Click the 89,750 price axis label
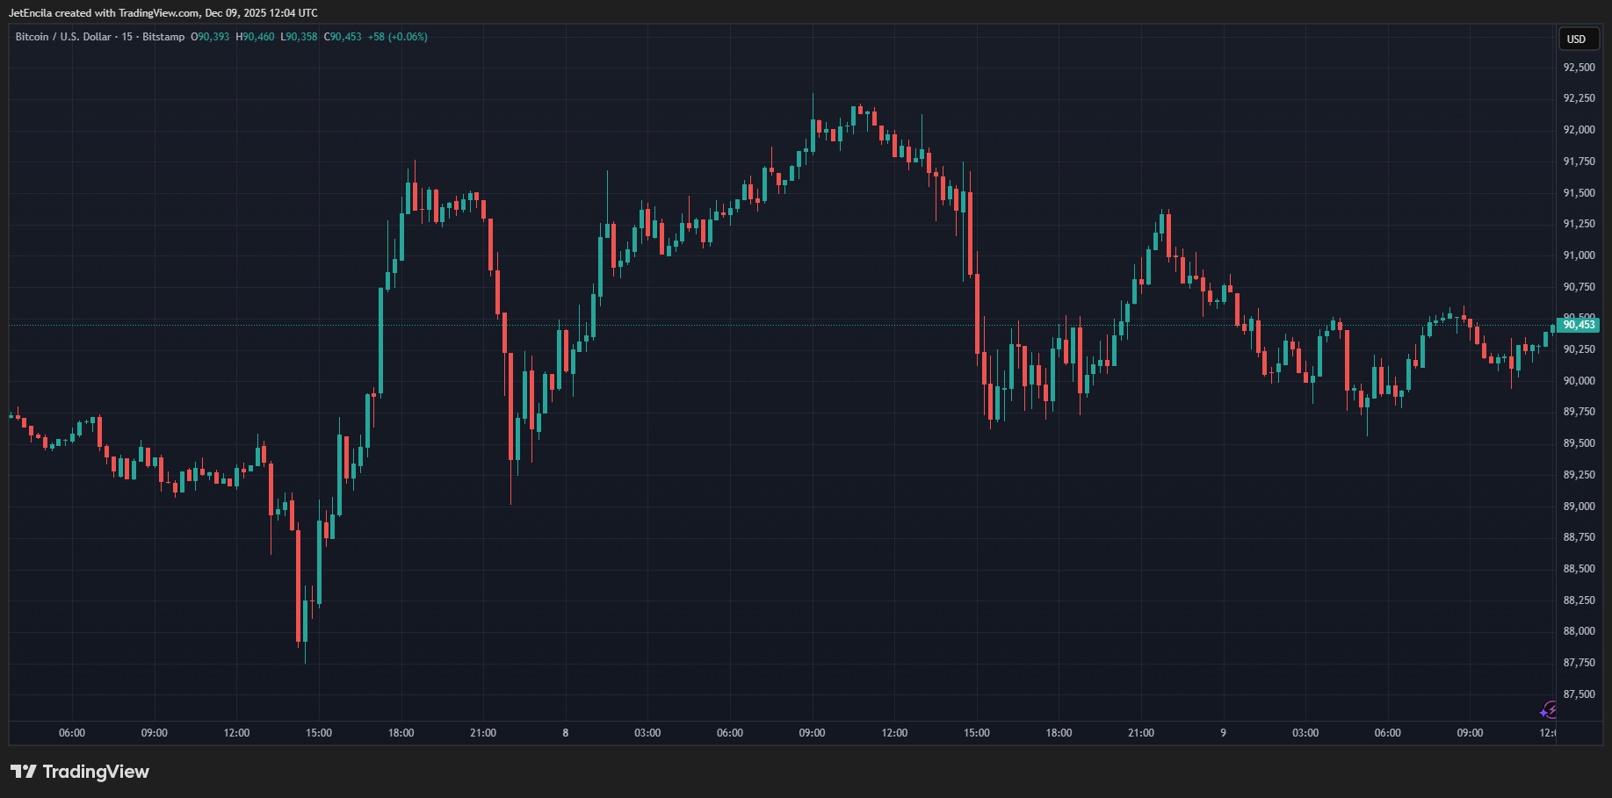This screenshot has height=798, width=1612. click(1579, 412)
